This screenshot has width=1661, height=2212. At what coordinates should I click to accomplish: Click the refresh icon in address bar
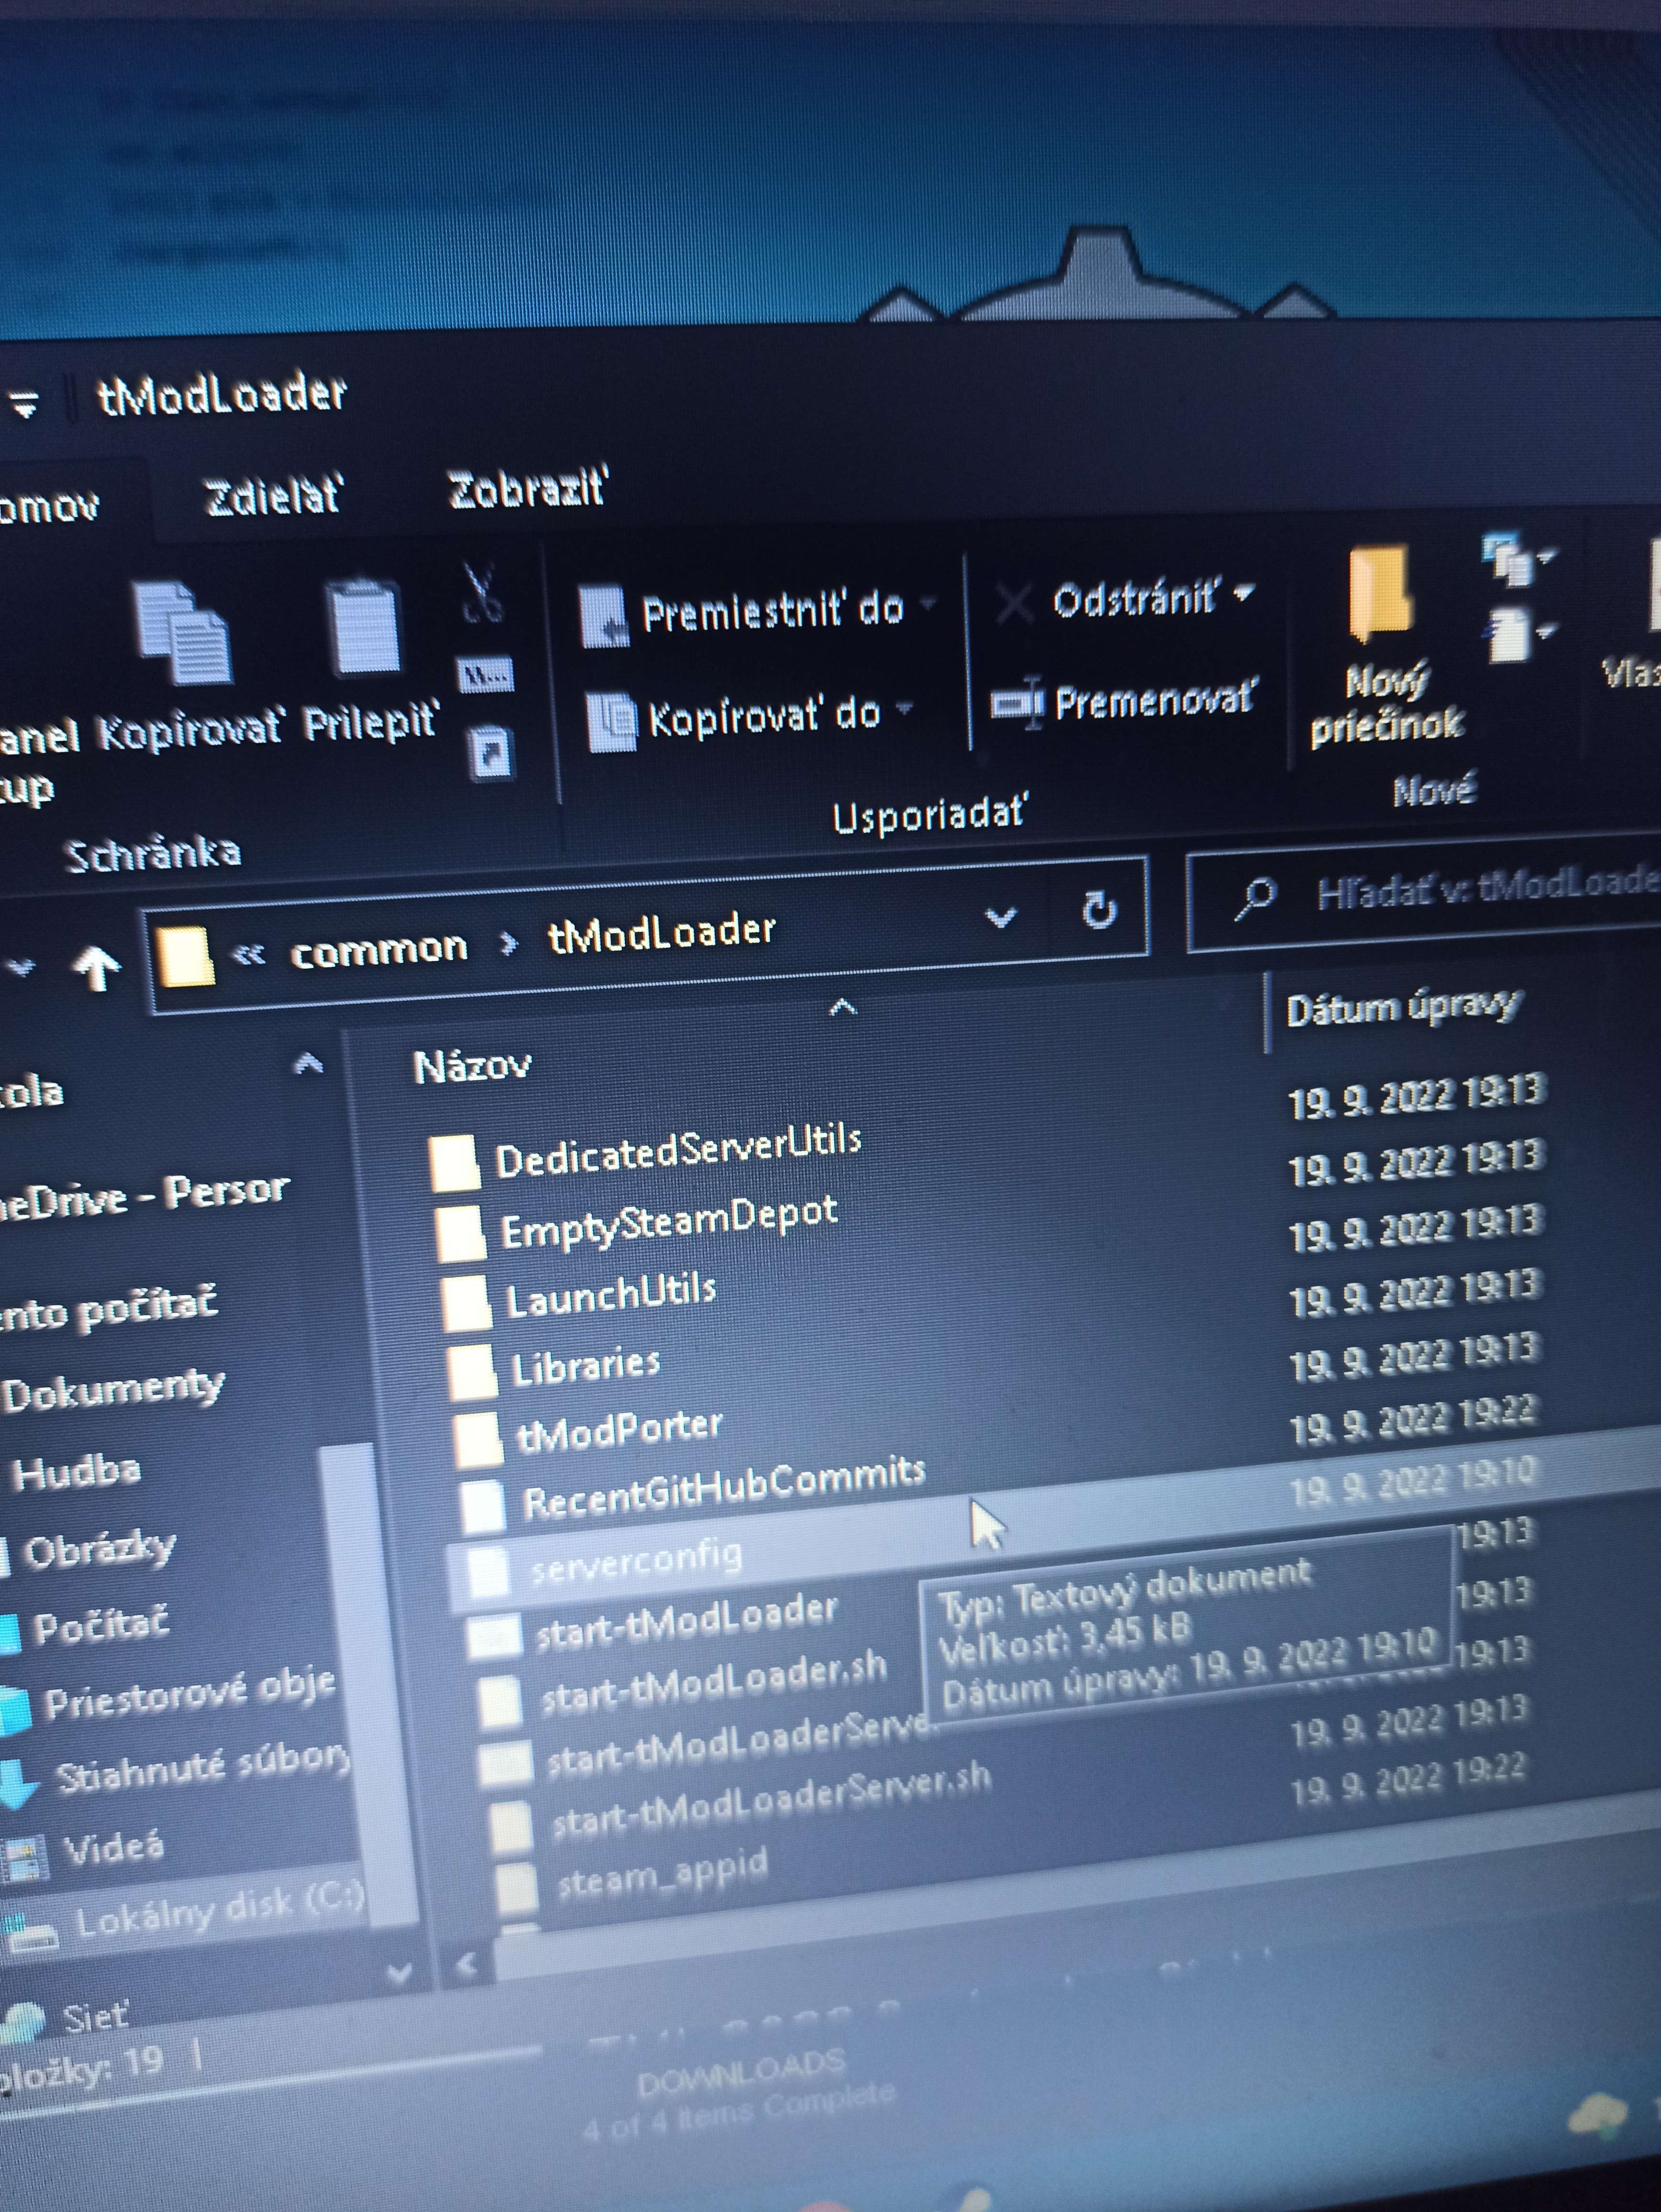[x=1099, y=911]
